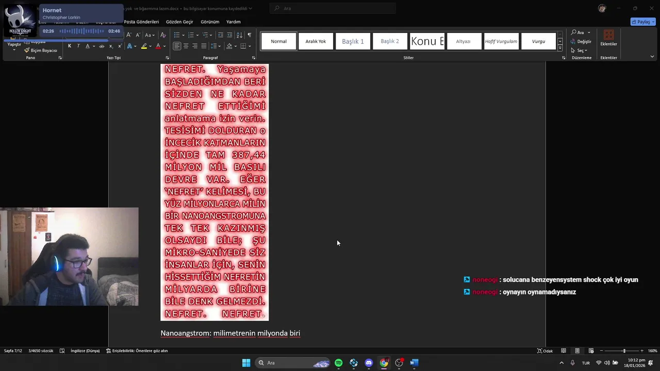Open Spotify from the taskbar

338,363
